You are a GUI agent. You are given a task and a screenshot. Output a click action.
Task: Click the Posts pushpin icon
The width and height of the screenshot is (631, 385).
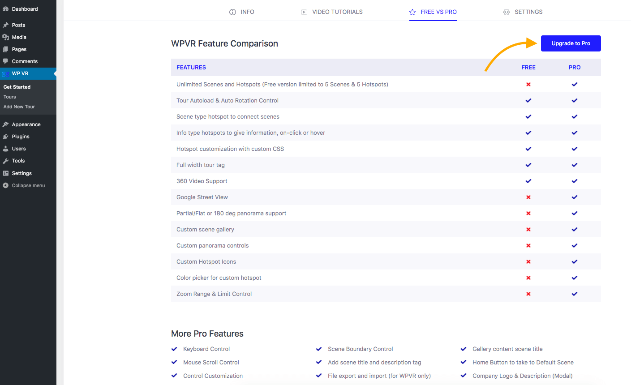[6, 25]
